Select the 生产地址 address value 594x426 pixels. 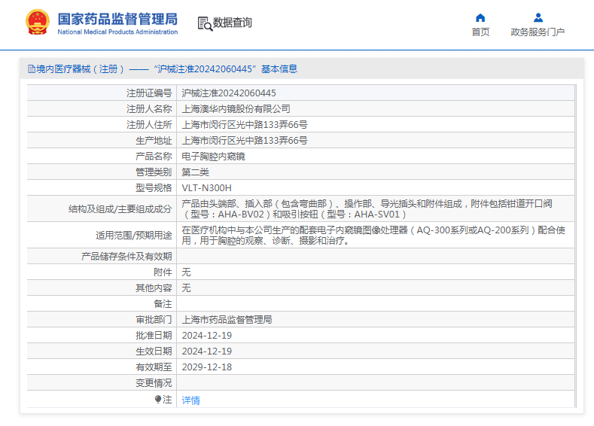[245, 141]
